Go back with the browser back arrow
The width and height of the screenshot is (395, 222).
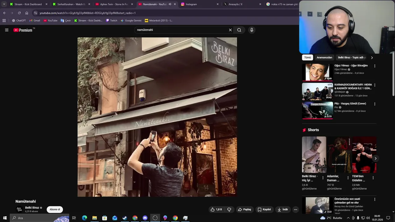[x=4, y=13]
